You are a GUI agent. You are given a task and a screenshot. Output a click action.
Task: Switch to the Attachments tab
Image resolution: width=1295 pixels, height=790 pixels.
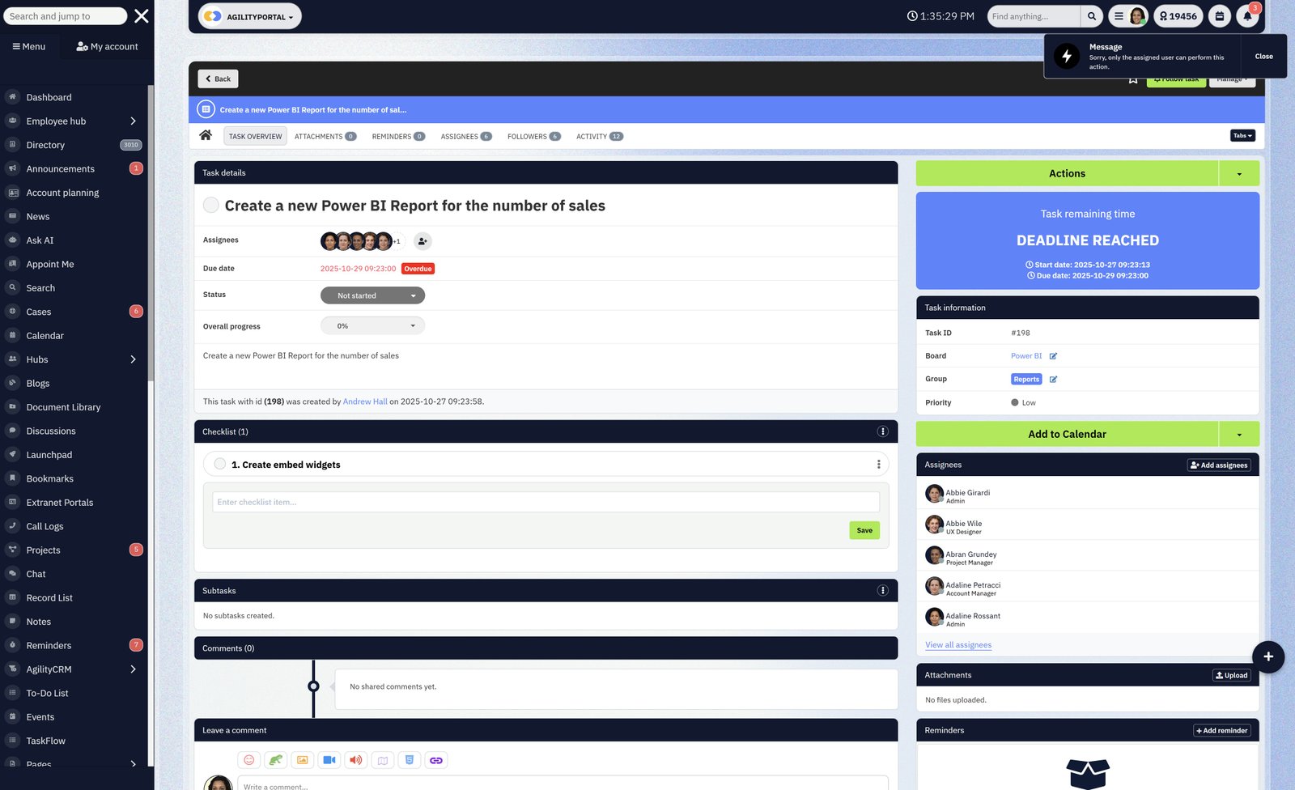click(x=325, y=136)
